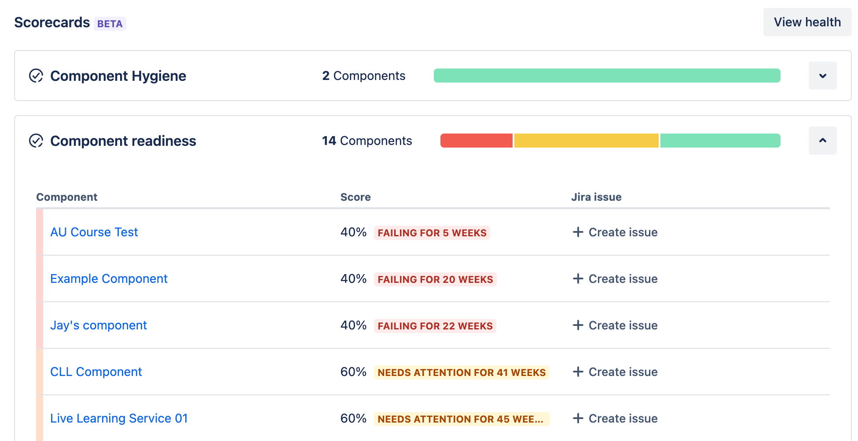This screenshot has width=858, height=441.
Task: Create issue for CLL Component
Action: [615, 372]
